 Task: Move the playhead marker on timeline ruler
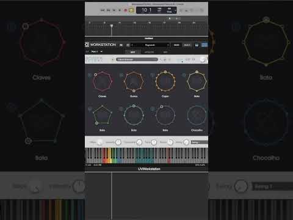click(112, 26)
